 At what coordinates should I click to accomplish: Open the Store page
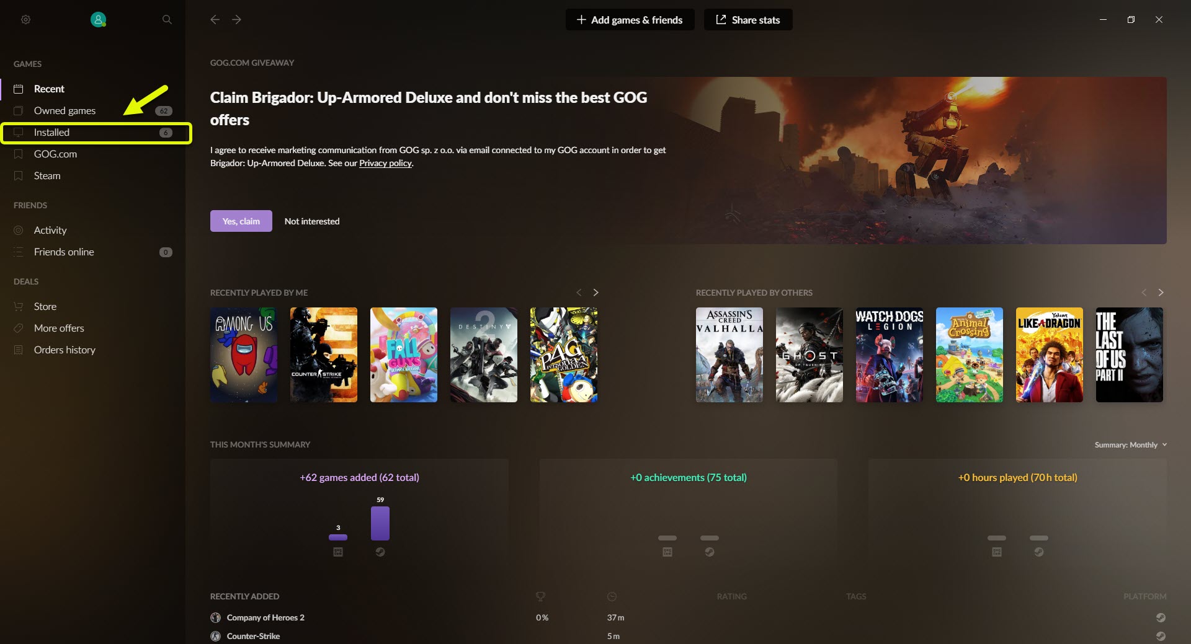tap(93, 306)
